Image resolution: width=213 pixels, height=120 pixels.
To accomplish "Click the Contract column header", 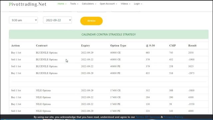I will [x=42, y=46].
